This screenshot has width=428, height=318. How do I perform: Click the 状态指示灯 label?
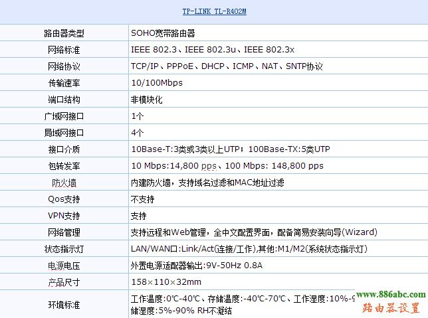coord(64,249)
